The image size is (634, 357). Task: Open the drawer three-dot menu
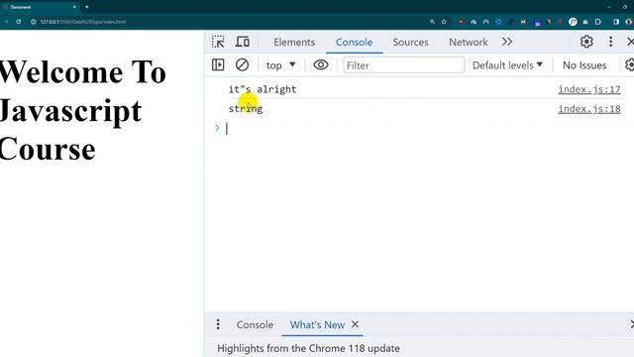tap(218, 324)
